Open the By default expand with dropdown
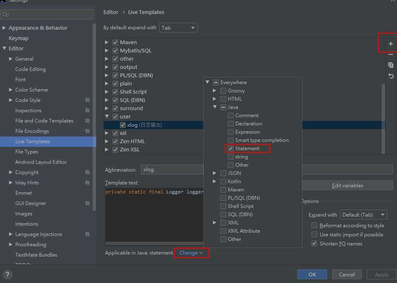397x283 pixels. click(178, 28)
